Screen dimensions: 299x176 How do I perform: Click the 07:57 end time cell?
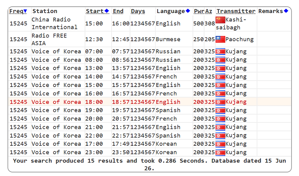click(121, 52)
